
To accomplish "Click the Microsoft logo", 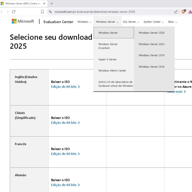I will click(x=23, y=21).
